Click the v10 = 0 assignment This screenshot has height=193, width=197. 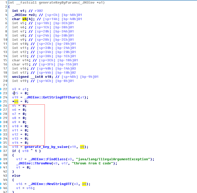(20, 126)
